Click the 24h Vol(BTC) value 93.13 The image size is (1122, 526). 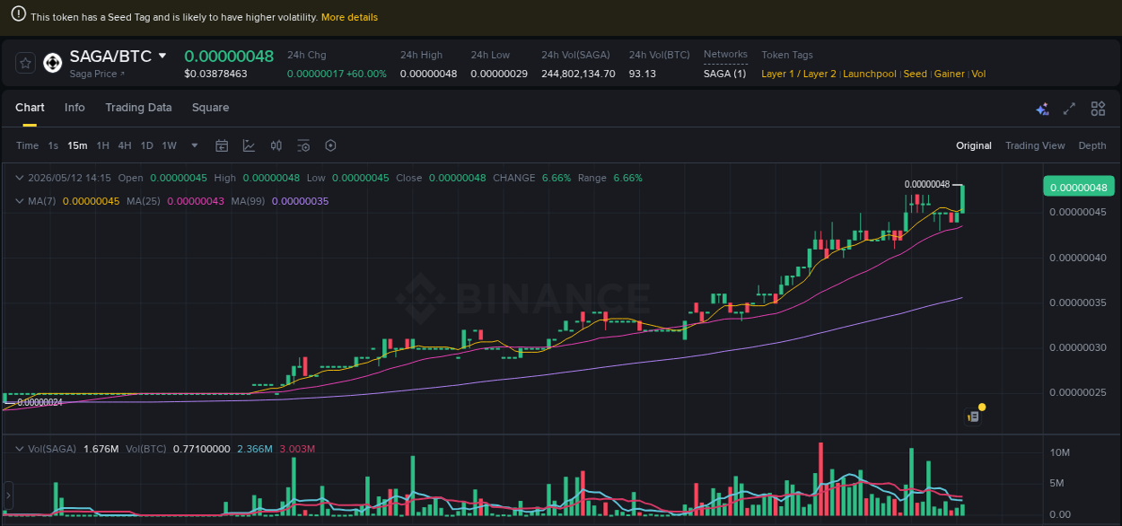click(642, 74)
